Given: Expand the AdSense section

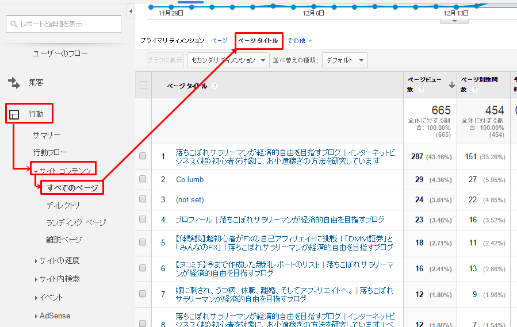Looking at the screenshot, I should point(36,317).
